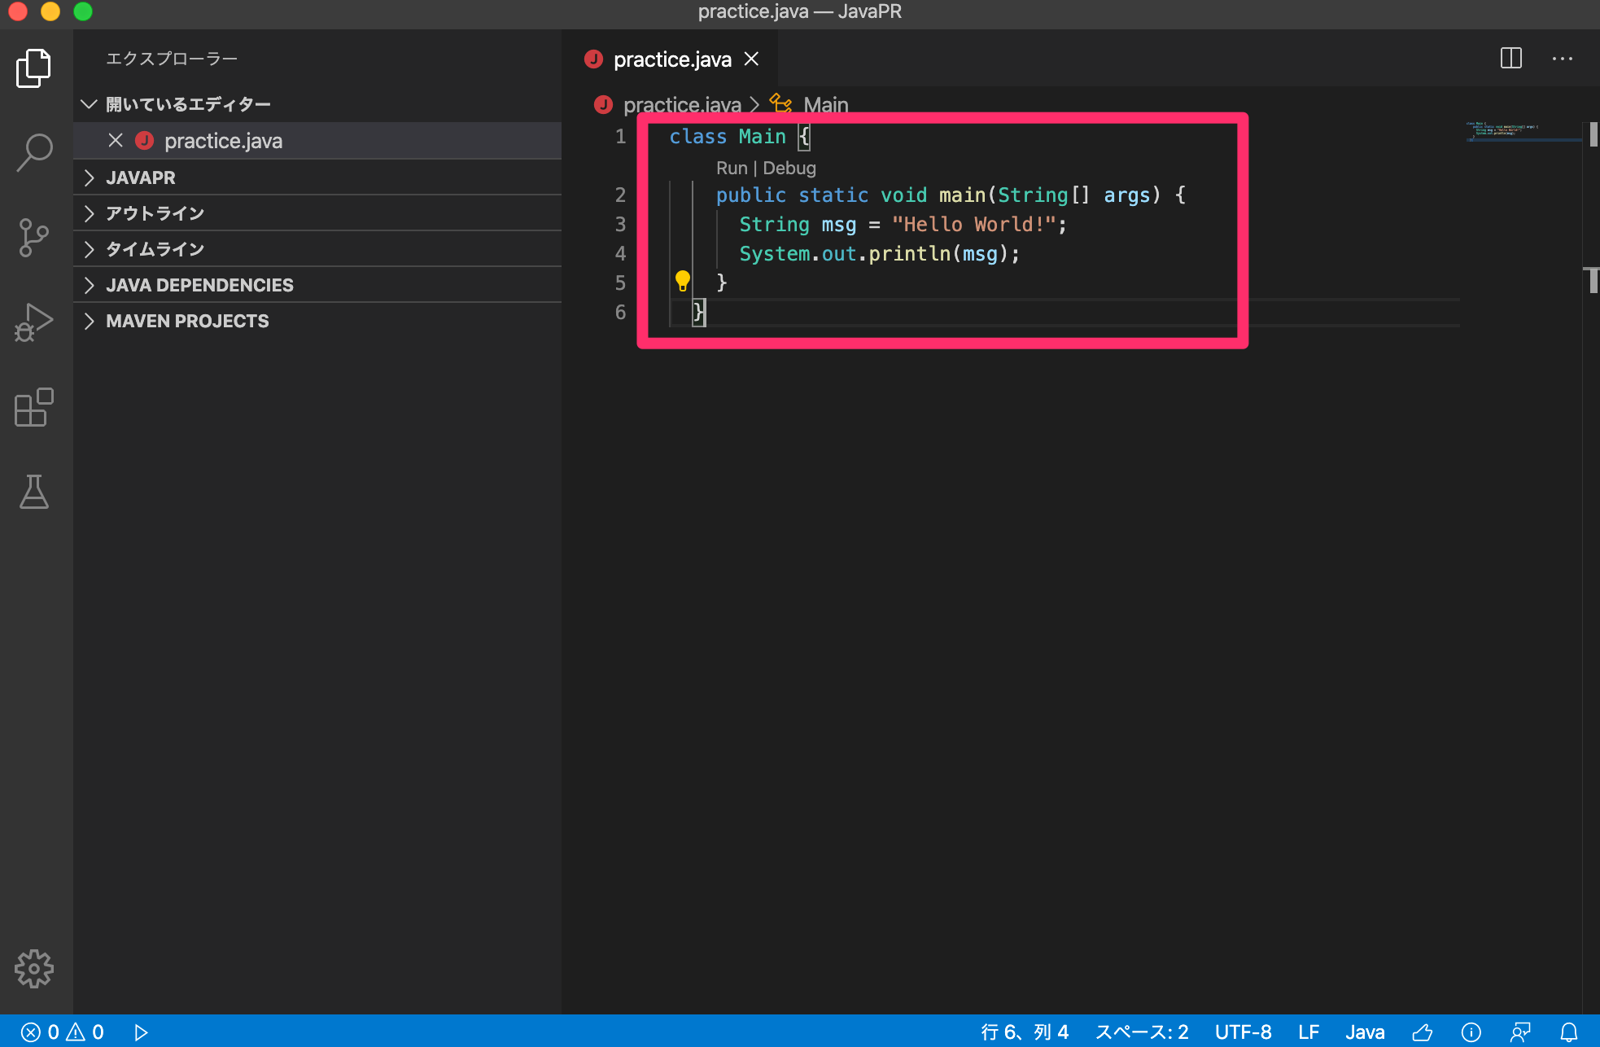Open the Test flask view
This screenshot has height=1047, width=1600.
pos(34,492)
